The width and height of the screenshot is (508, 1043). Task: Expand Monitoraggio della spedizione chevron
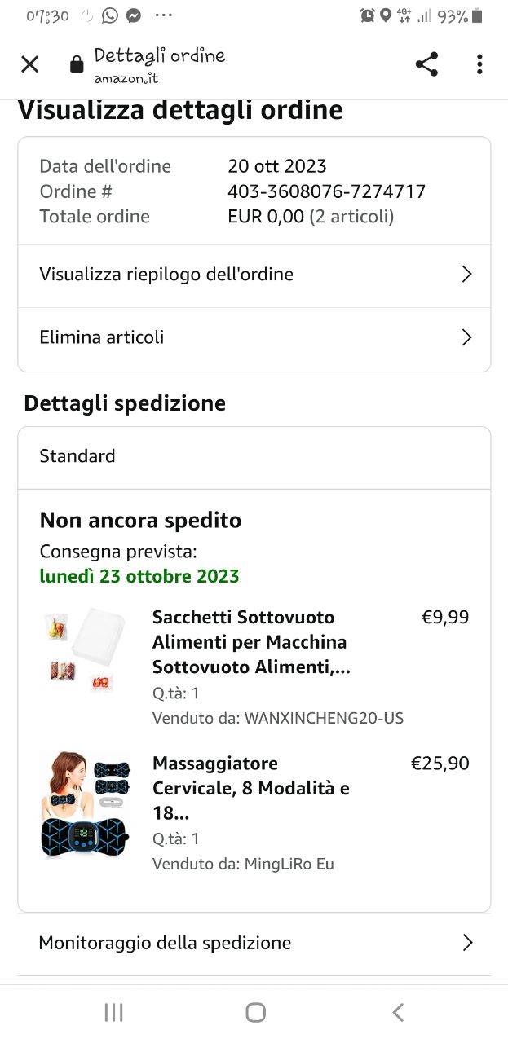point(467,943)
